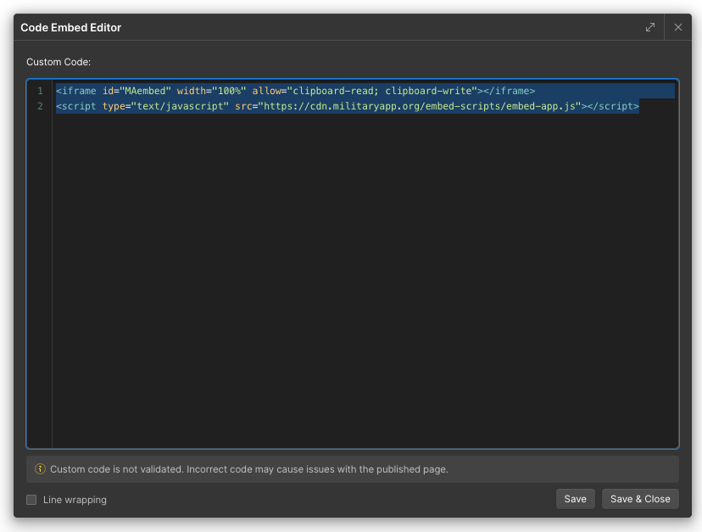702x532 pixels.
Task: Click line number 2 in the gutter
Action: [41, 106]
